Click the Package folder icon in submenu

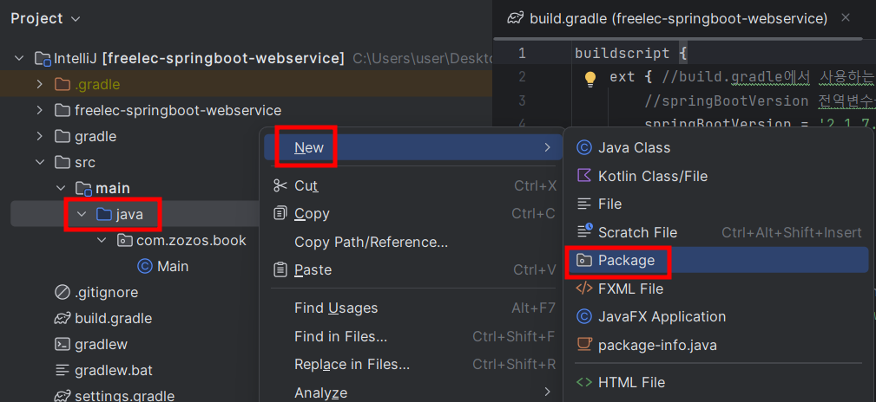(583, 260)
